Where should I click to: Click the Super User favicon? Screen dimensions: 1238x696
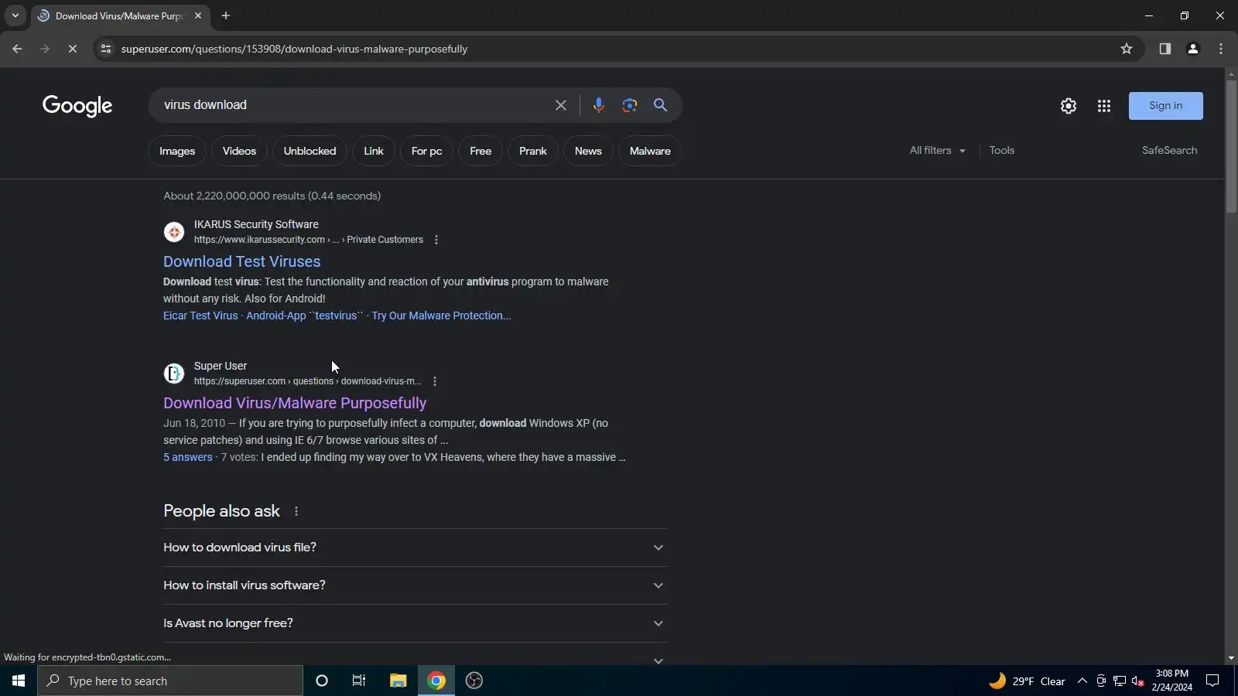[x=174, y=374]
